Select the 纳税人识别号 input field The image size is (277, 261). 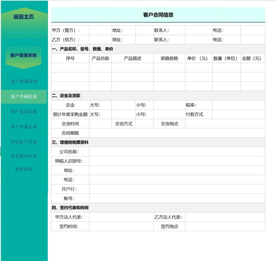pyautogui.click(x=177, y=161)
